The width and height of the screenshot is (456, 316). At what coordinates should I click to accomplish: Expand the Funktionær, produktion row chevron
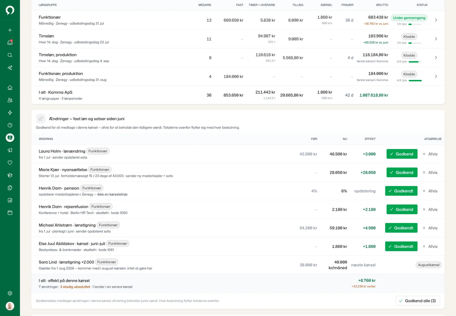[x=436, y=77]
